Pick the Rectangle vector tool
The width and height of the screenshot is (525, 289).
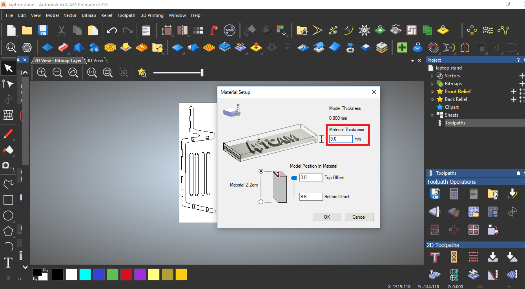8,200
